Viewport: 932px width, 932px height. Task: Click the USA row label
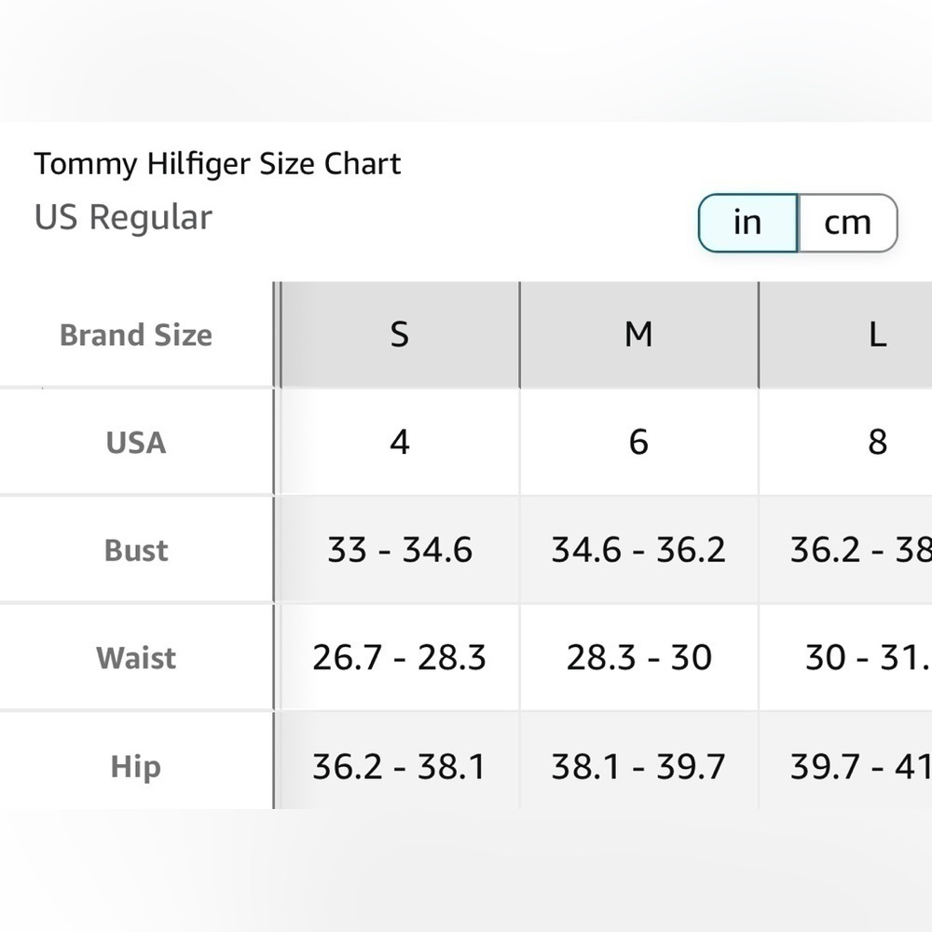pos(136,442)
